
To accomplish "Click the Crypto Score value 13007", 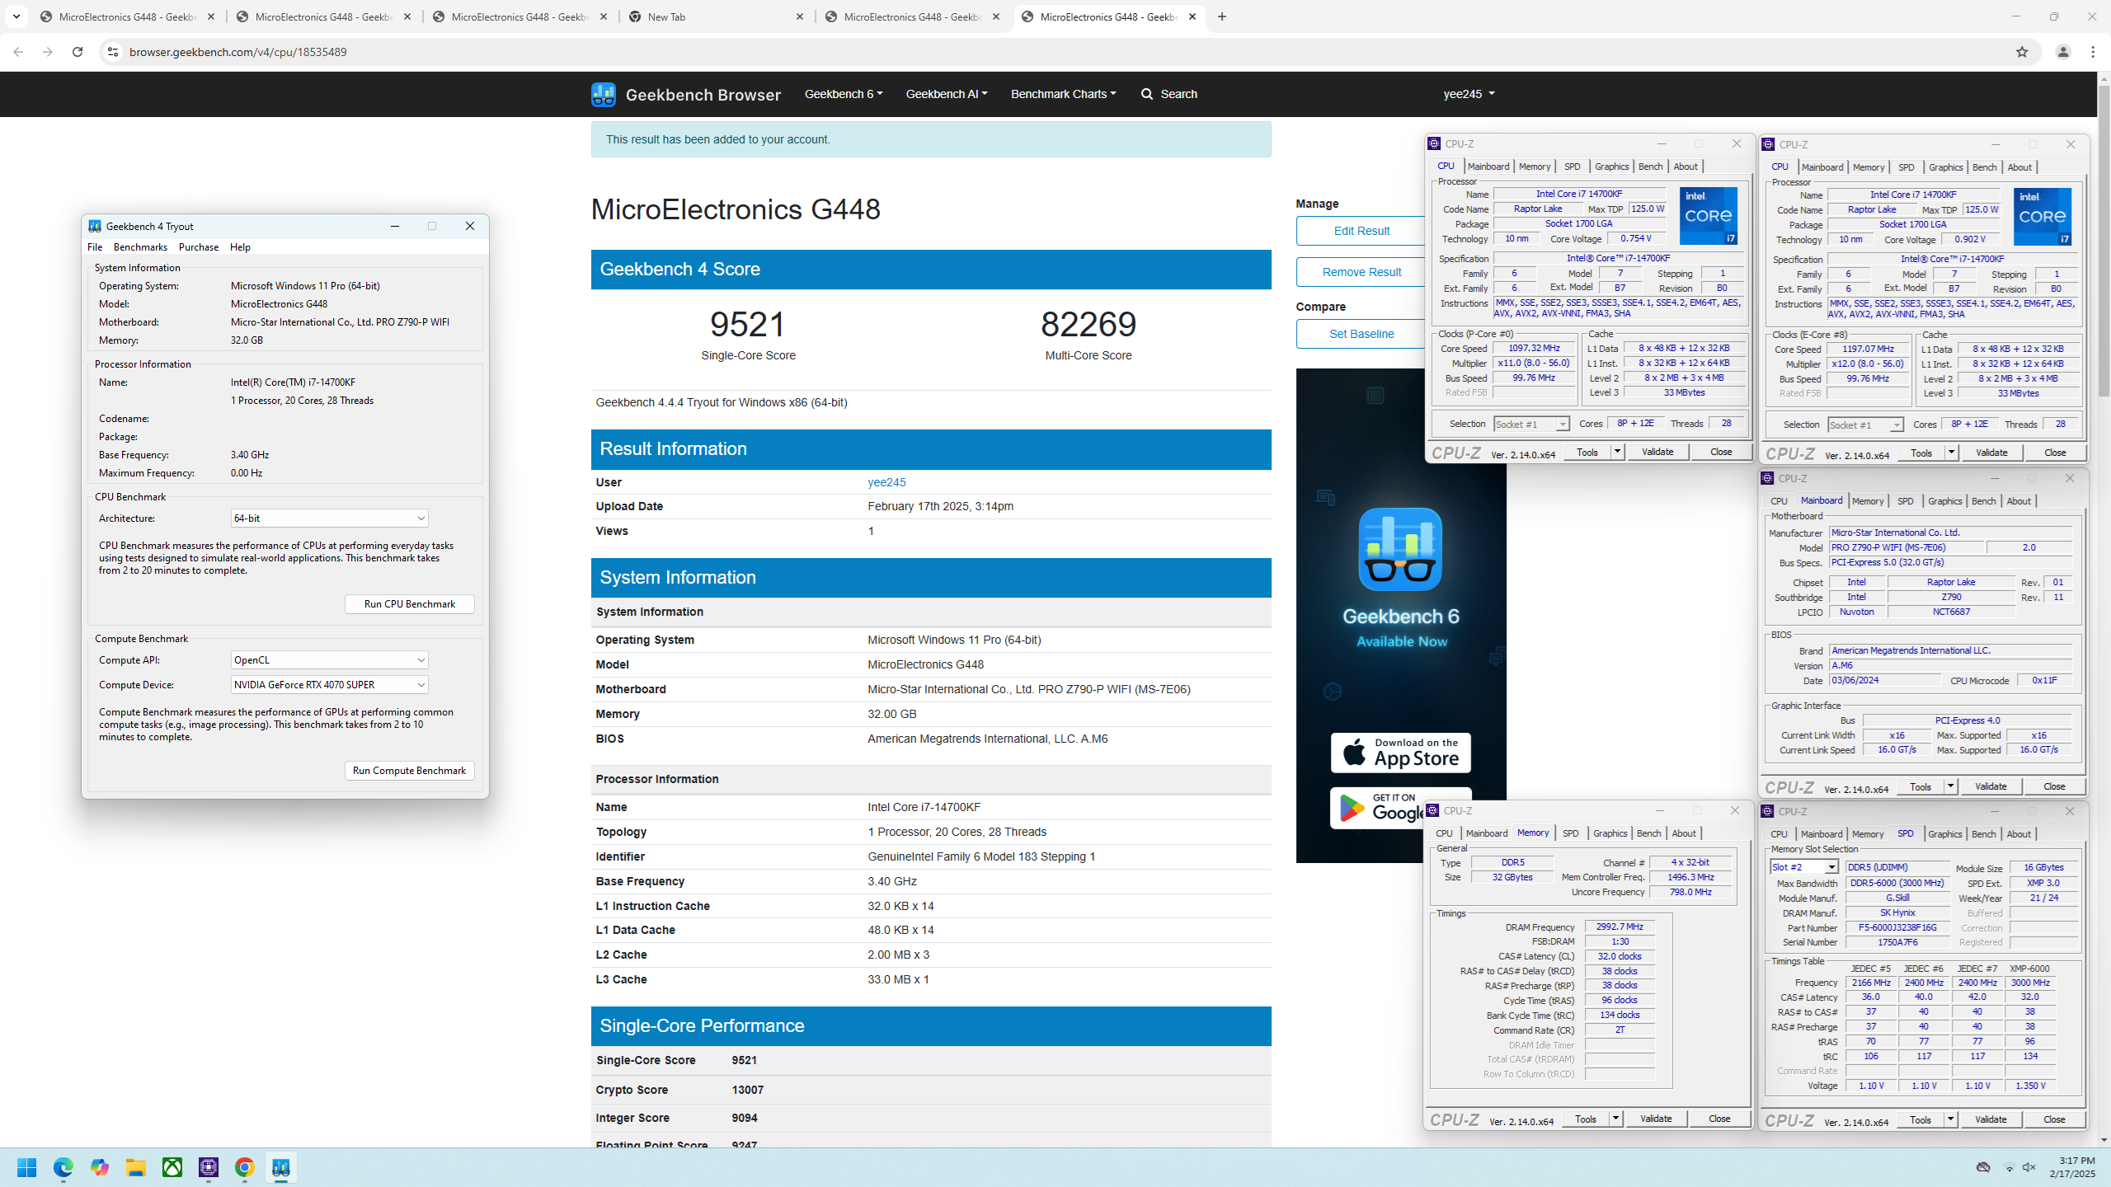I will point(747,1090).
